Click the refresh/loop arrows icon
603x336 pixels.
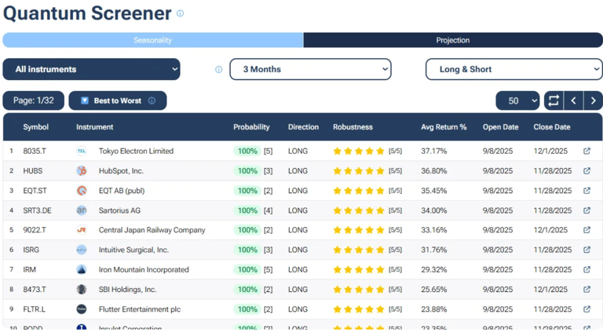(x=554, y=100)
